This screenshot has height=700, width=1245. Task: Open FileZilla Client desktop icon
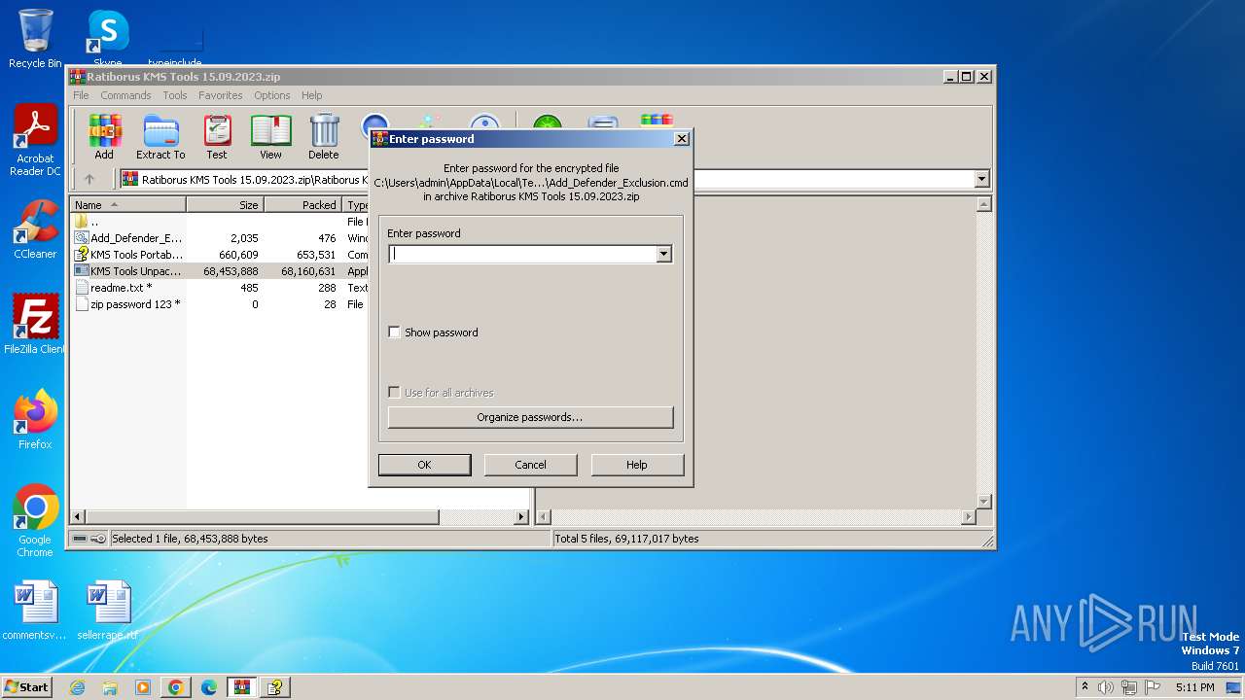(x=35, y=325)
